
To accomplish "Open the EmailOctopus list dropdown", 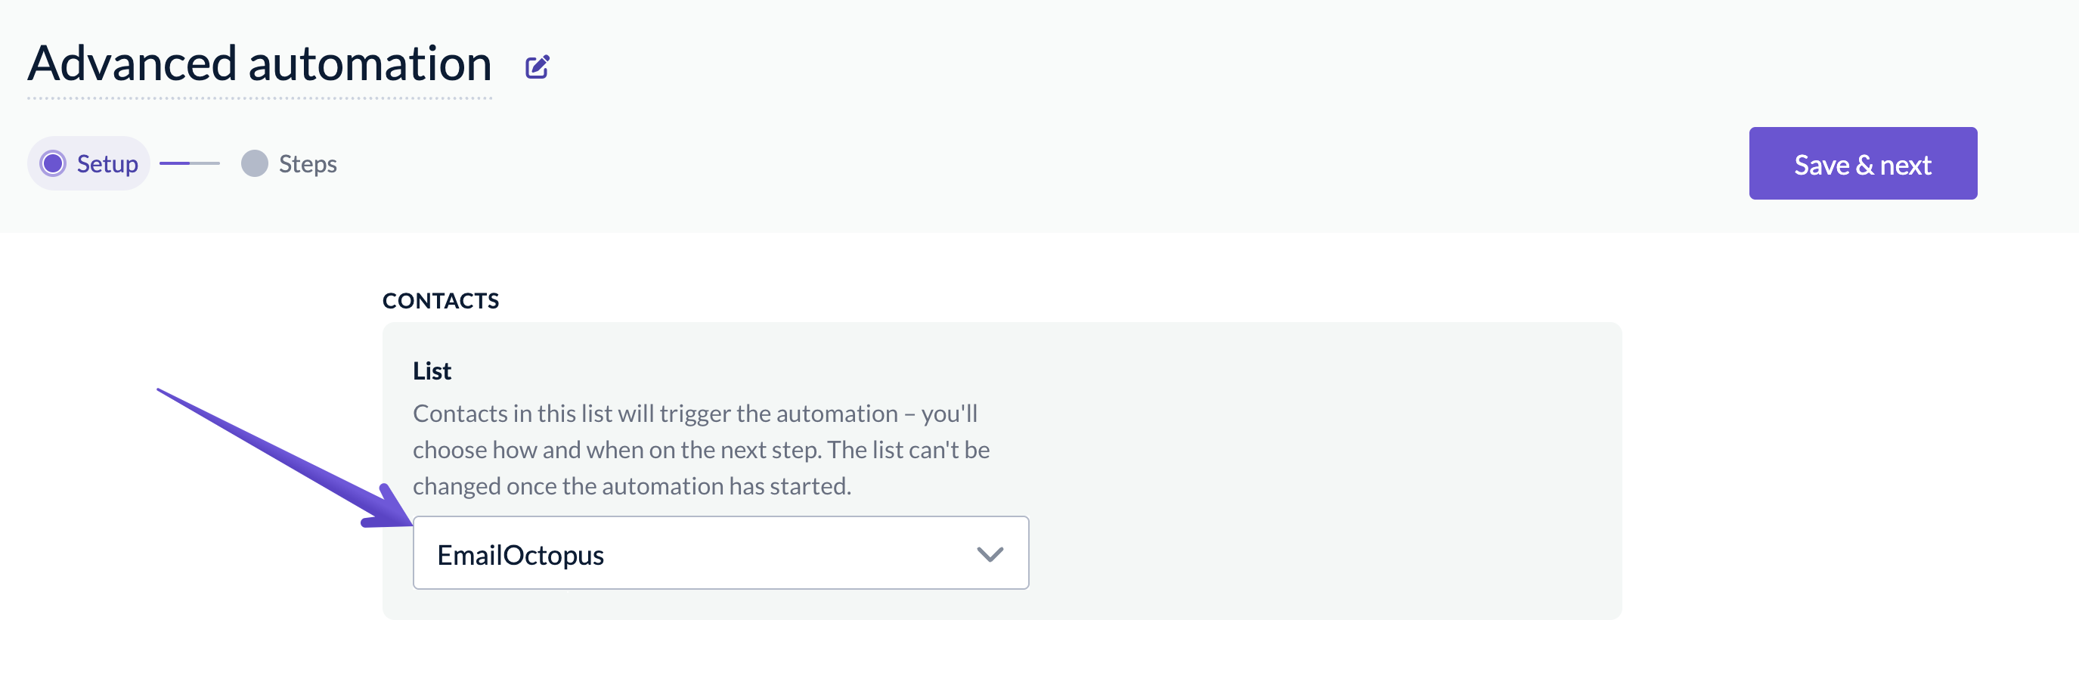I will [x=720, y=553].
